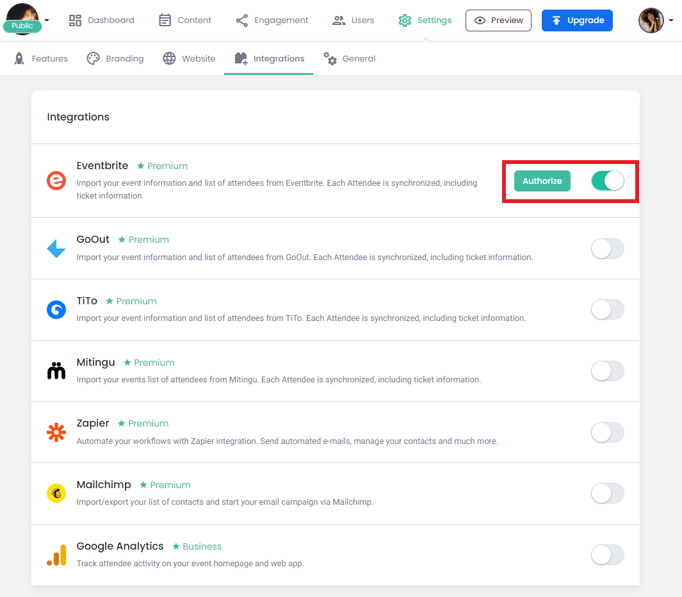Click the event avatar with Public badge
This screenshot has width=682, height=597.
click(22, 19)
